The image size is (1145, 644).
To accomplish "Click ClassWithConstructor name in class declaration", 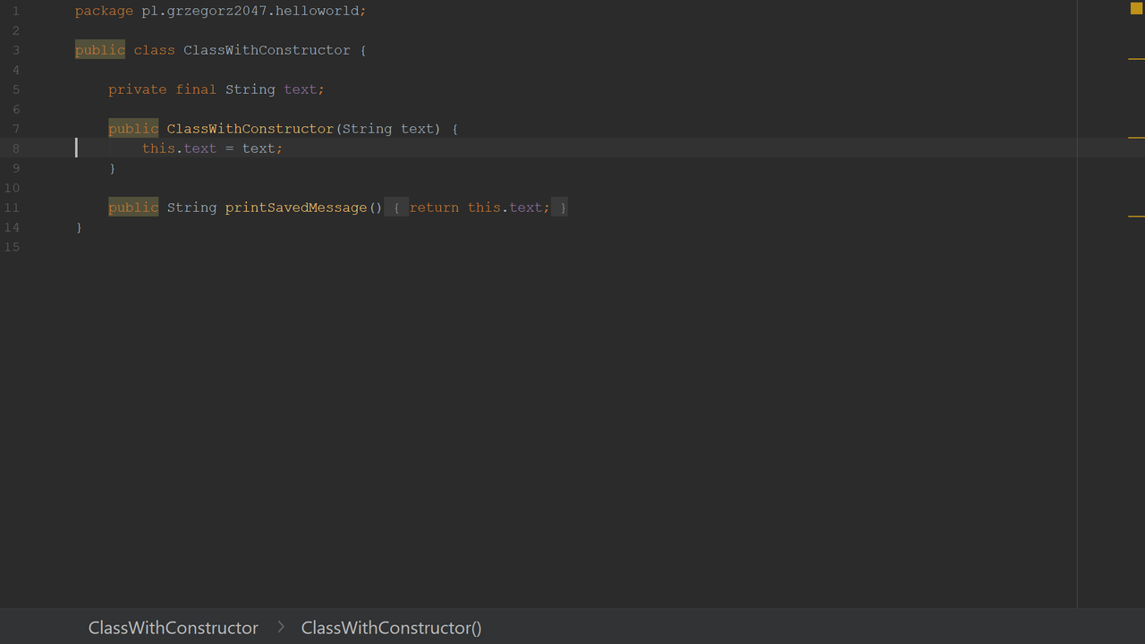I will [267, 50].
